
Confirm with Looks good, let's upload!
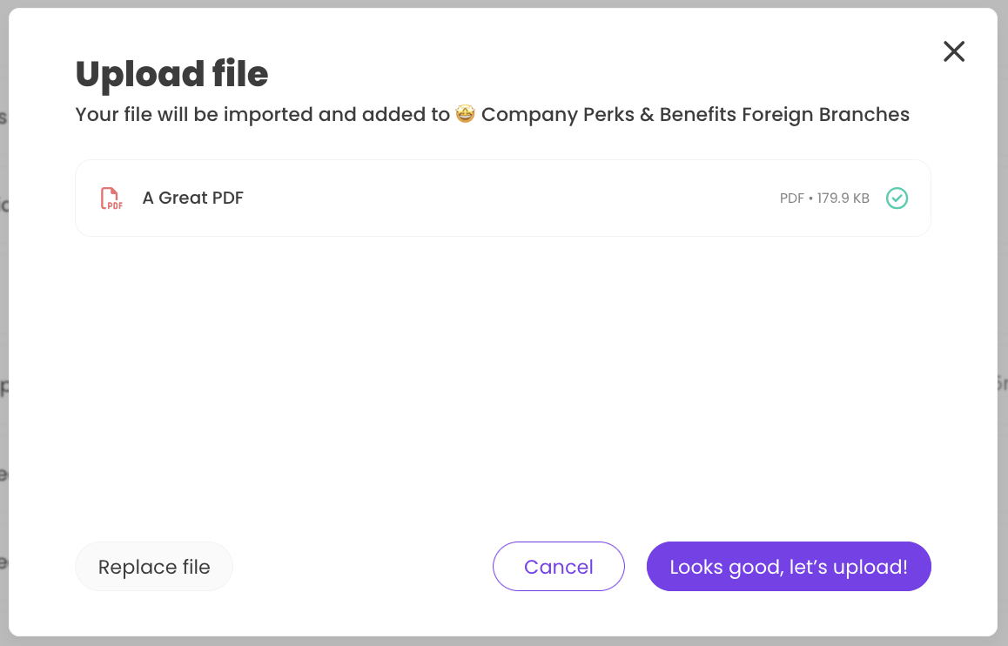point(788,566)
